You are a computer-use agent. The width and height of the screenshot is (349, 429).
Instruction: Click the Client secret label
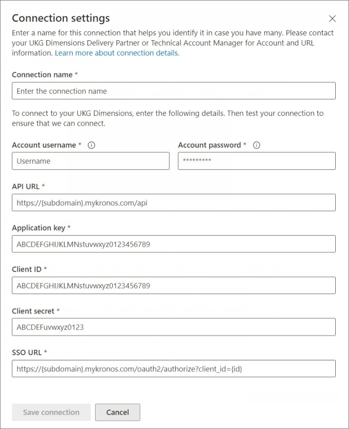(x=33, y=311)
